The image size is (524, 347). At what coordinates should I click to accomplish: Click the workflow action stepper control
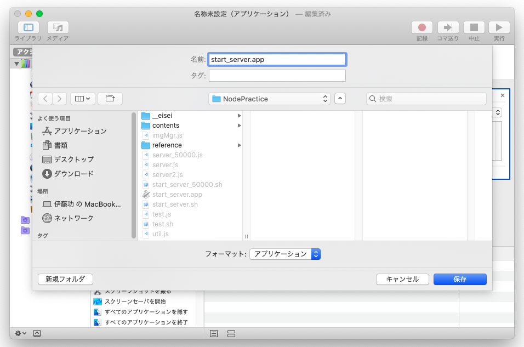[x=498, y=112]
